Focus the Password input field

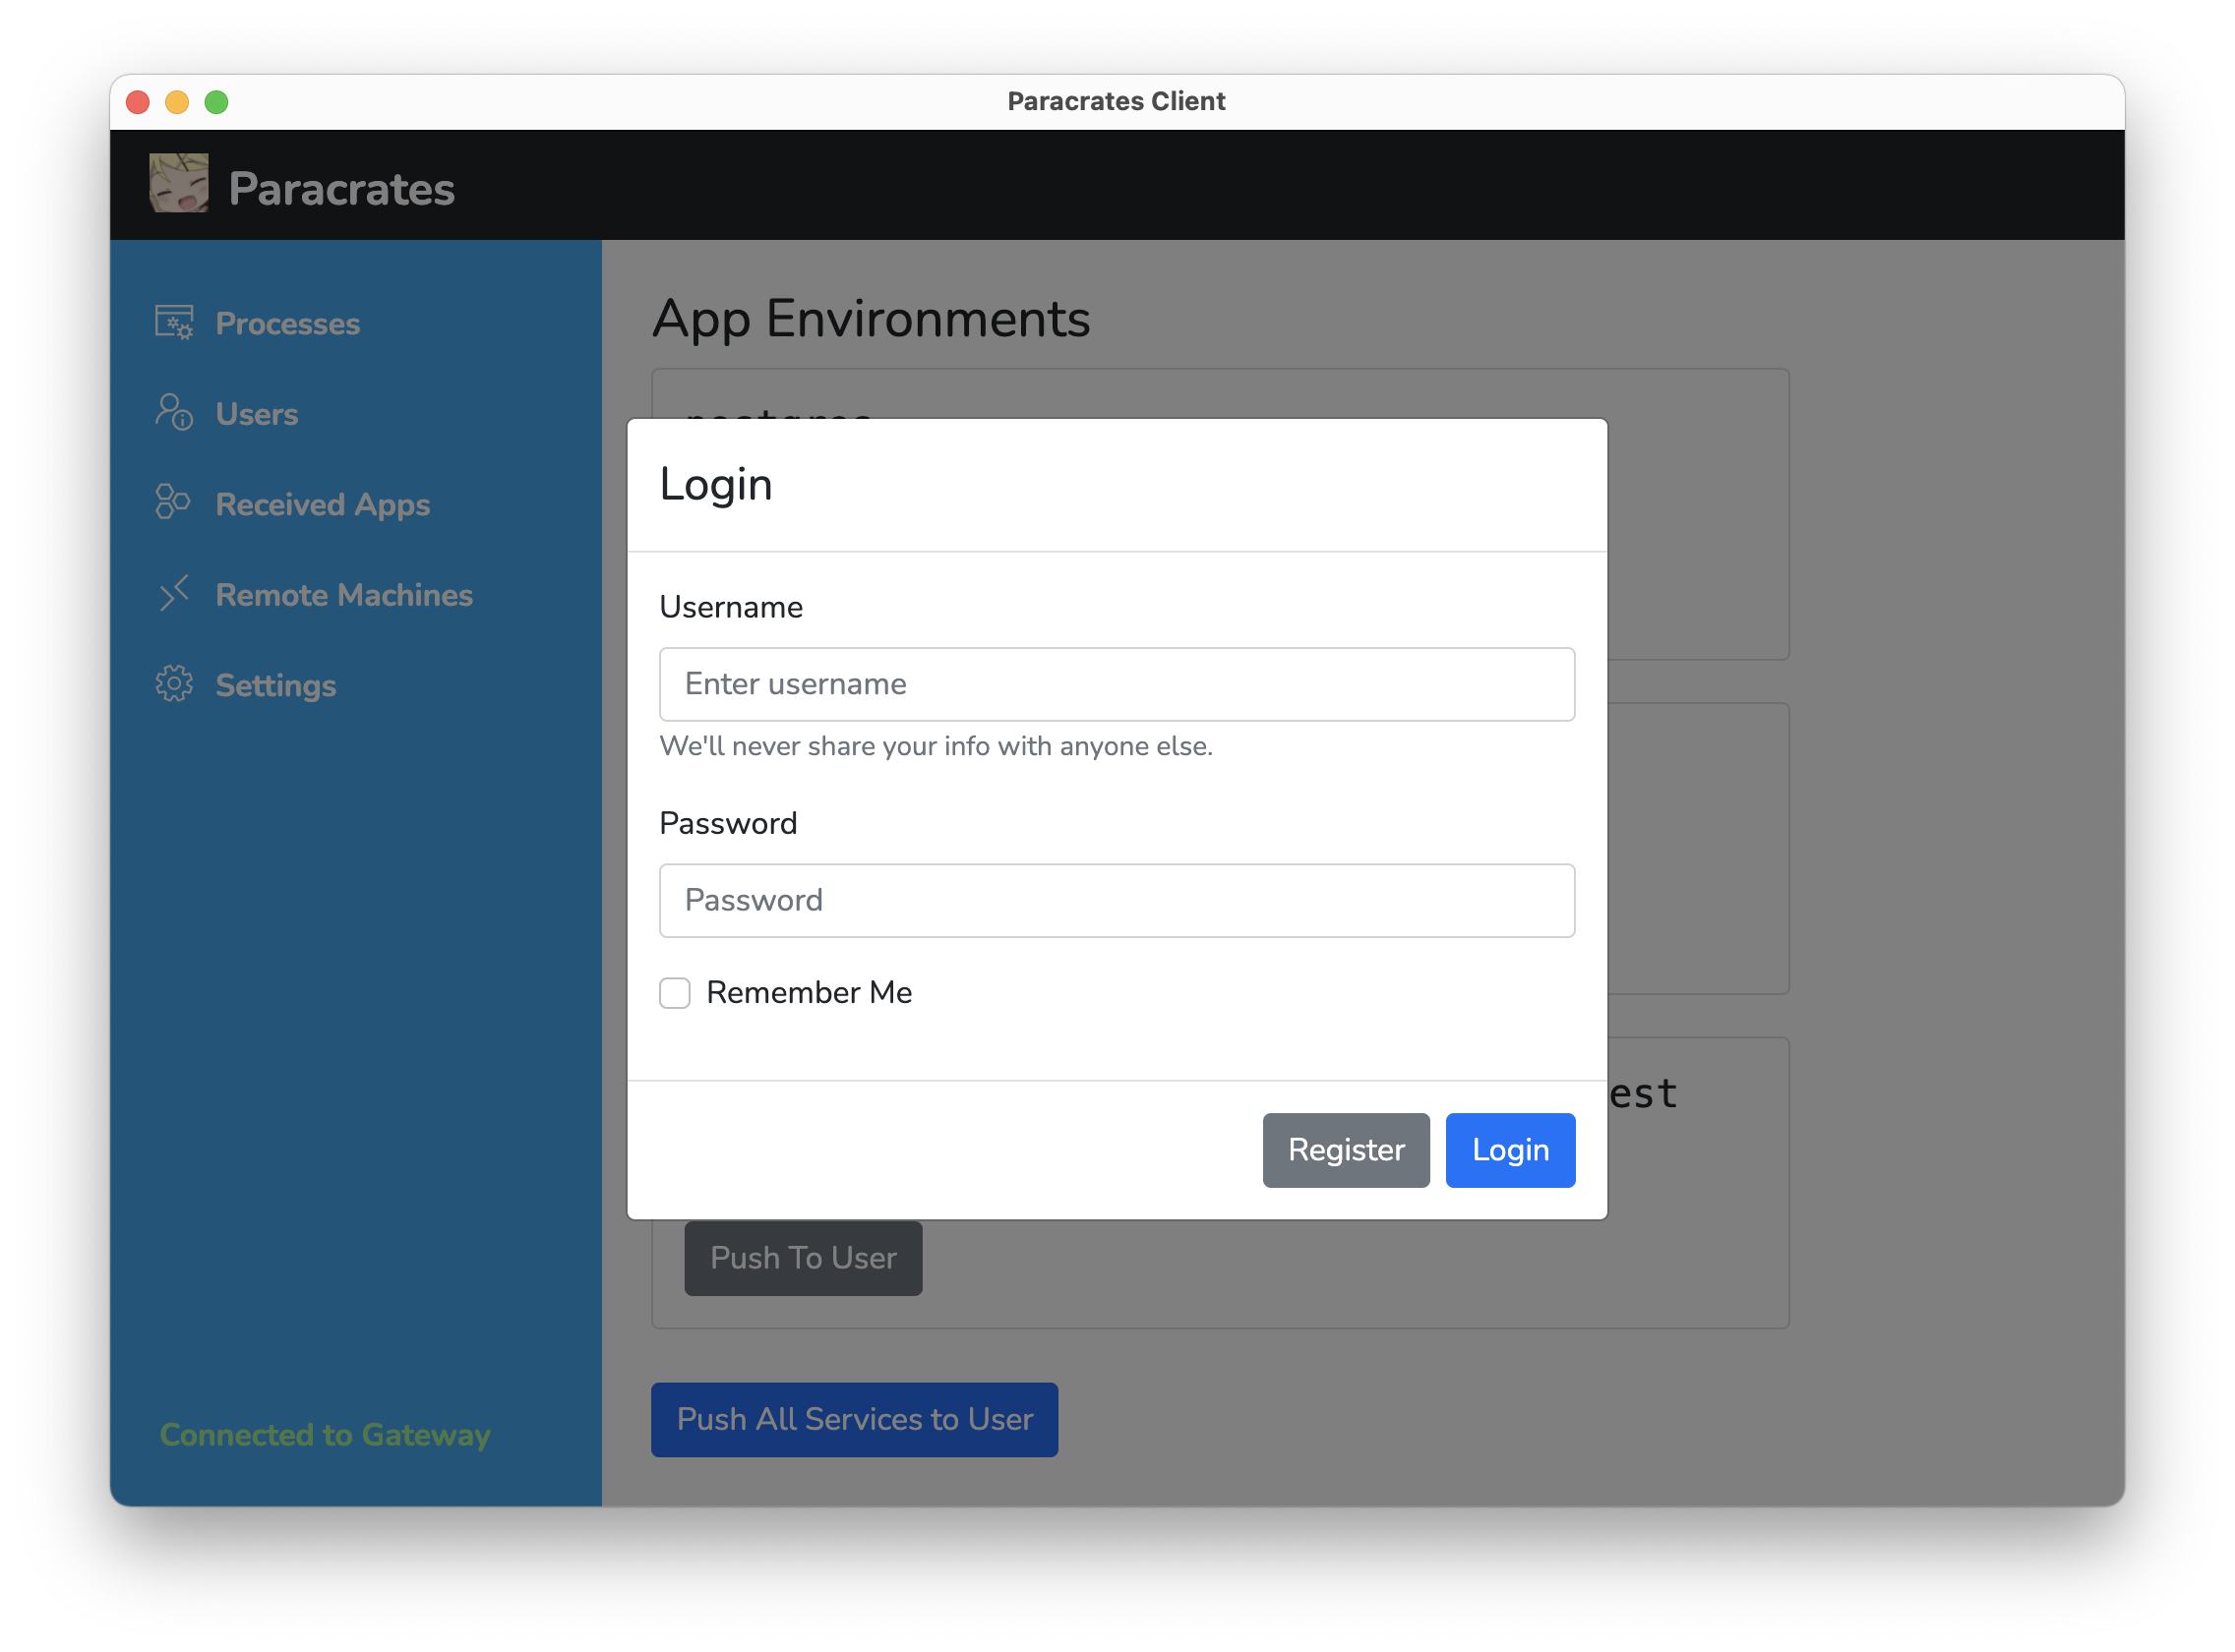point(1117,900)
